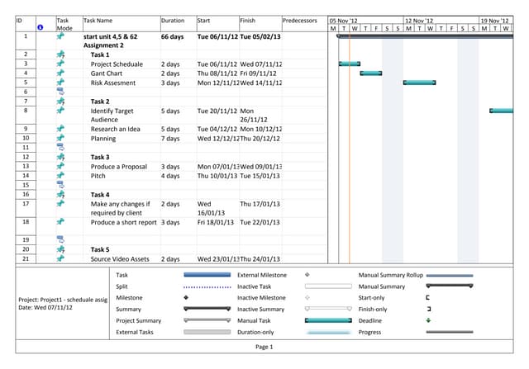Click the black Milestone diamond in the legend
The width and height of the screenshot is (529, 369).
186,297
